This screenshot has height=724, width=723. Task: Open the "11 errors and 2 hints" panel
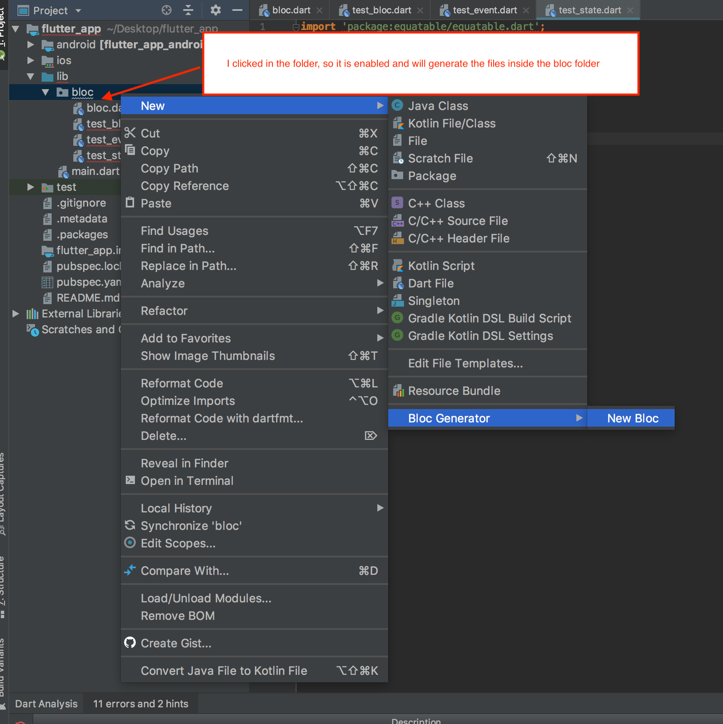[x=141, y=704]
